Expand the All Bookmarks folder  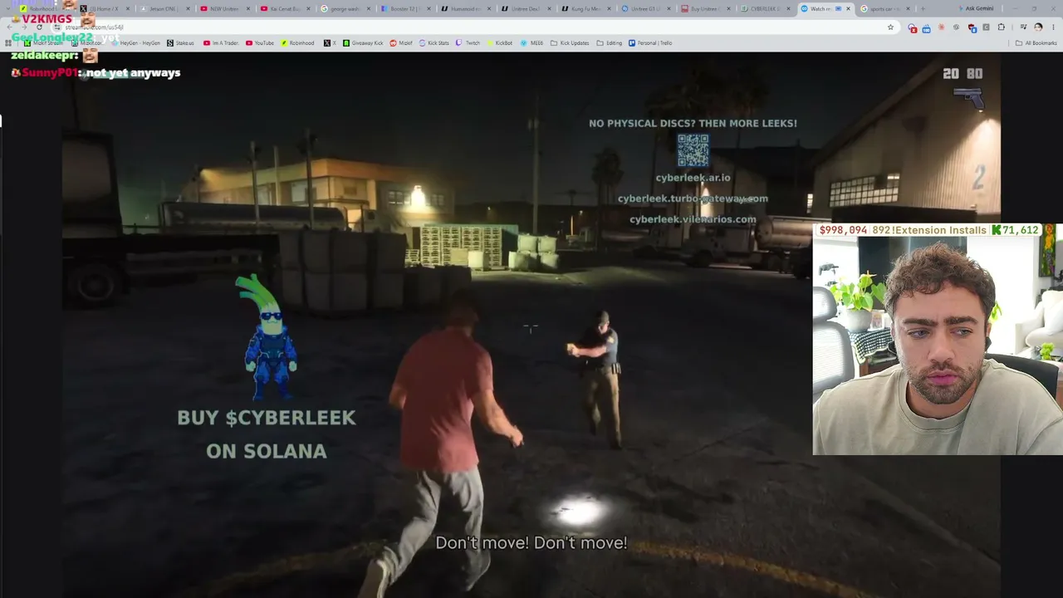pyautogui.click(x=1036, y=43)
